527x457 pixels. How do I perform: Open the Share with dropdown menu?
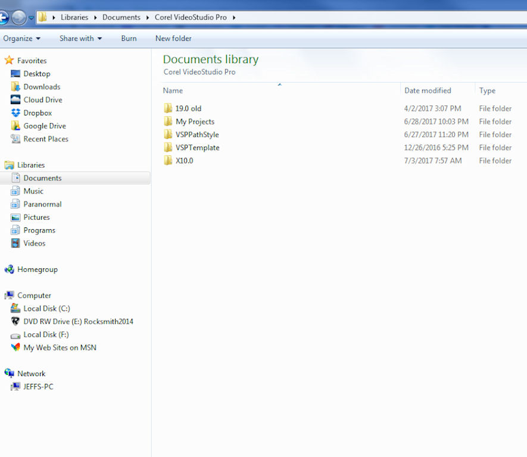click(80, 39)
